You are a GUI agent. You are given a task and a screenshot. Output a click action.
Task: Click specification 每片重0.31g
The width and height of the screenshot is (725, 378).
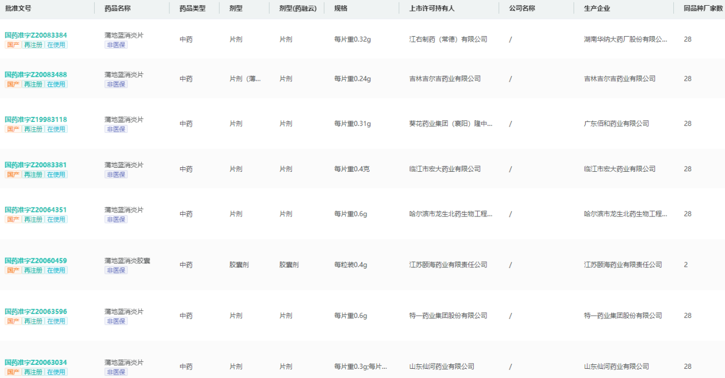pos(353,124)
